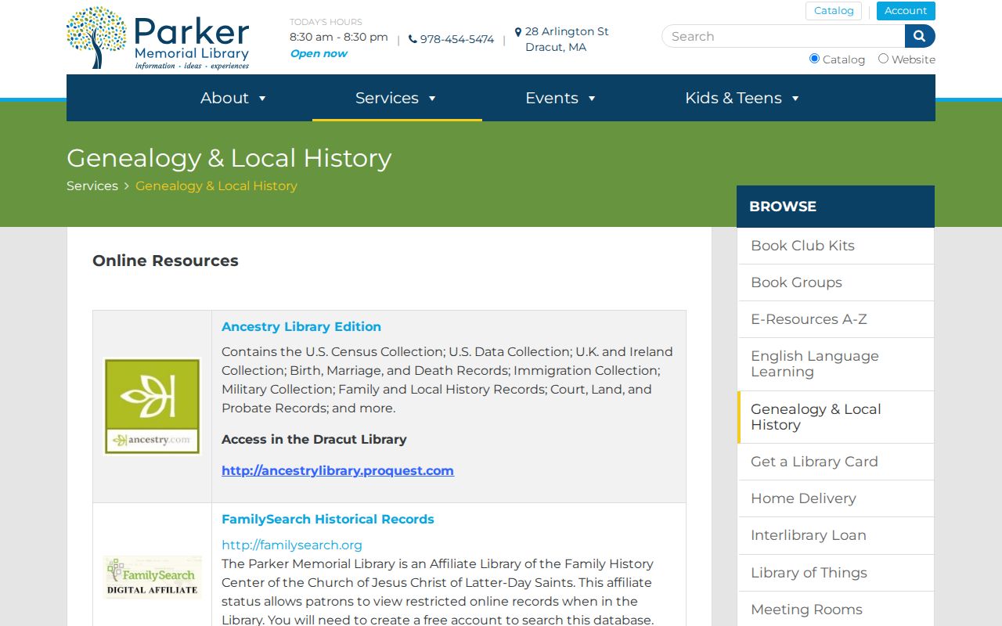
Task: Open the Ancestry.com logo thumbnail
Action: coord(153,406)
